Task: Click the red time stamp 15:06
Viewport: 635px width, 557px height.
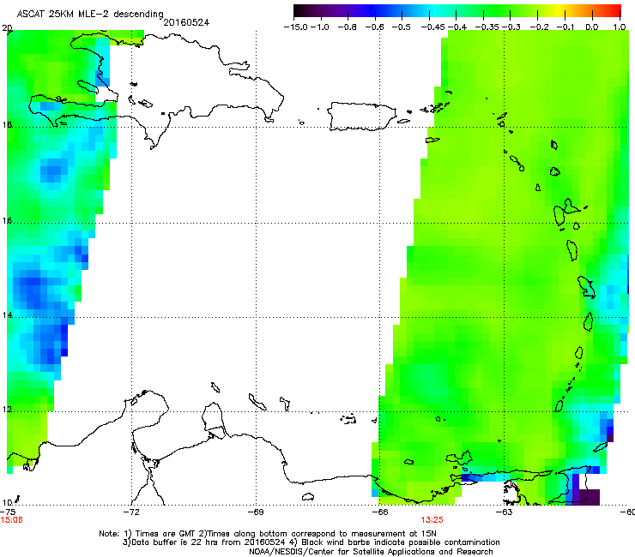Action: (11, 520)
